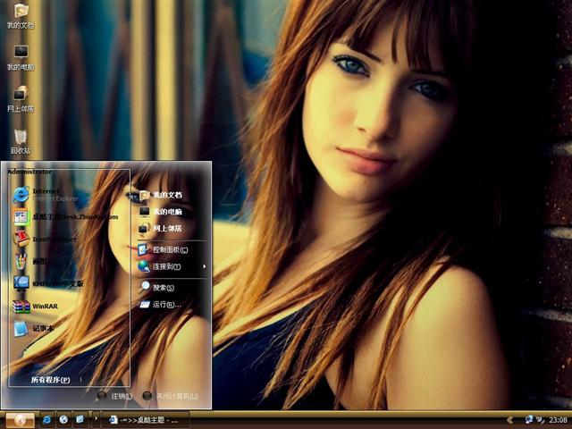Open 运行(R)... dialog from Start menu

pyautogui.click(x=165, y=305)
